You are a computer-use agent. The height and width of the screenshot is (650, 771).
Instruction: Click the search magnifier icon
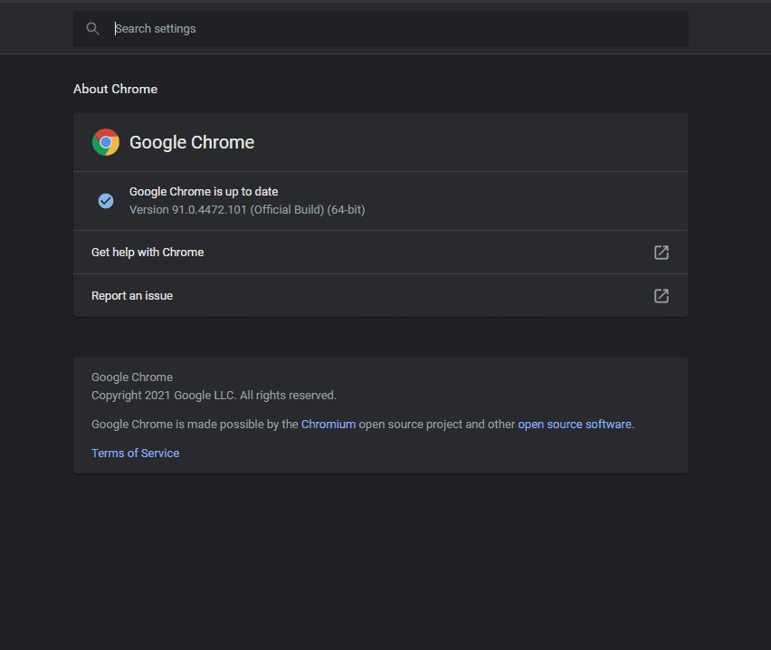(92, 29)
